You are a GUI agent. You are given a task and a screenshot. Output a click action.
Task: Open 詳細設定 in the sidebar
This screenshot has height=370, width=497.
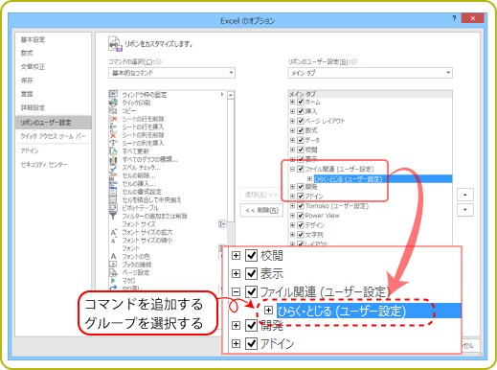34,107
